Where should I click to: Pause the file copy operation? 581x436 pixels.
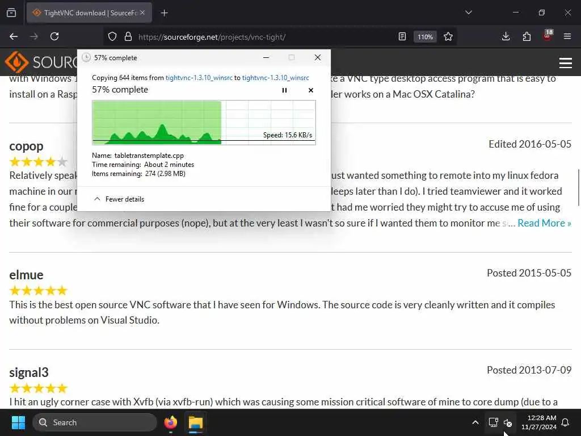[285, 90]
